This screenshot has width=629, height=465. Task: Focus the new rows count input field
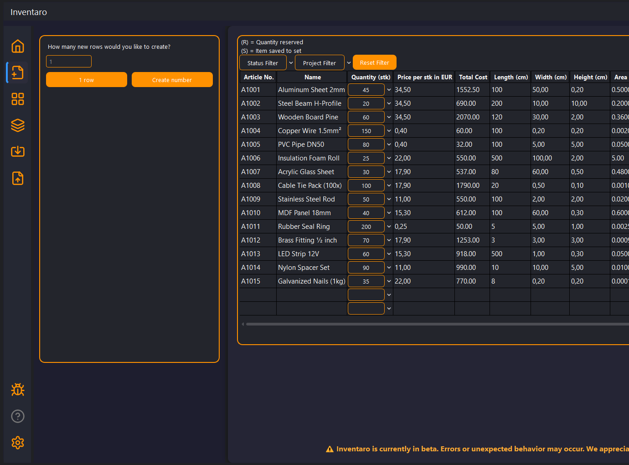(x=69, y=62)
